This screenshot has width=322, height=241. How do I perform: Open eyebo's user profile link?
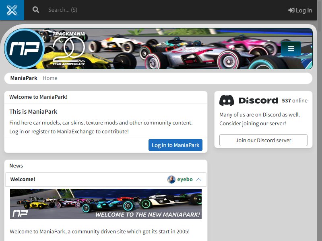pos(185,179)
